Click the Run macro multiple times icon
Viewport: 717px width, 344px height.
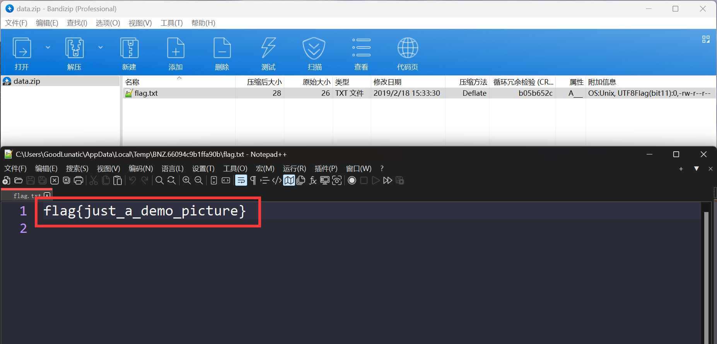pos(388,180)
